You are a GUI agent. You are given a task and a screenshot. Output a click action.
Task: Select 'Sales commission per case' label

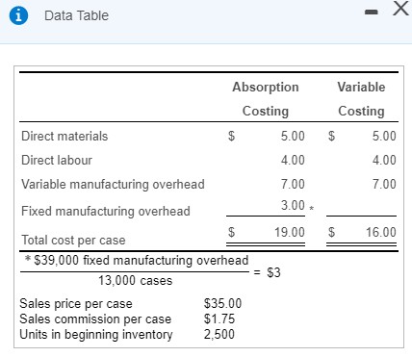click(95, 319)
